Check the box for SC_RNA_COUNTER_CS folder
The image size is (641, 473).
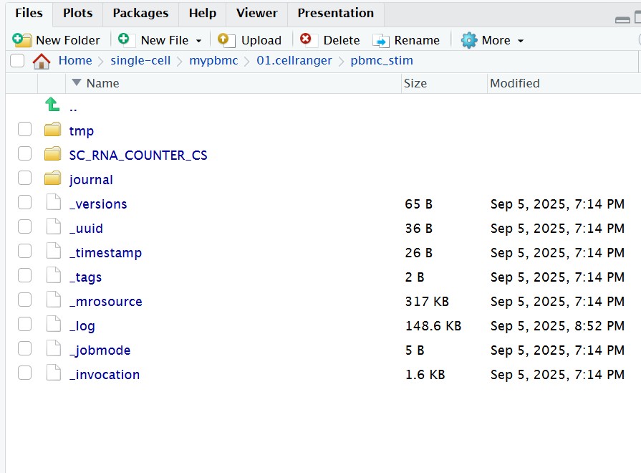click(24, 154)
